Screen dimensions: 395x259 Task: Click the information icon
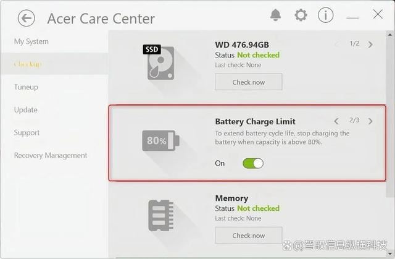tap(325, 15)
